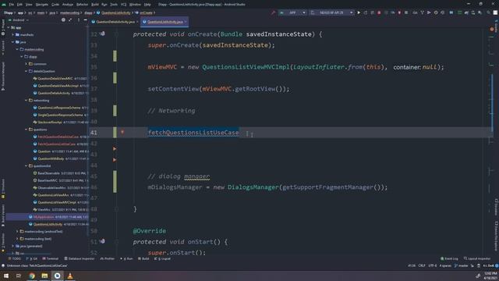499x281 pixels.
Task: Click the CRLF line separator in status bar
Action: click(x=422, y=265)
